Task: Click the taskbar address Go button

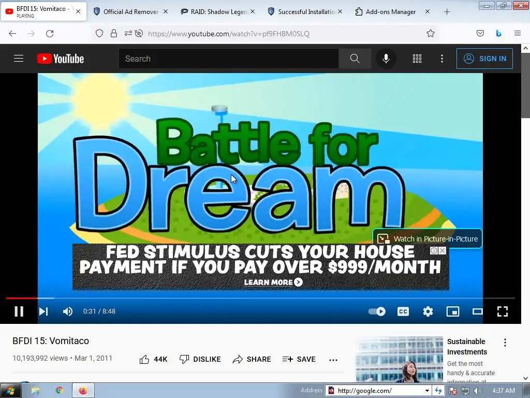Action: (x=438, y=391)
